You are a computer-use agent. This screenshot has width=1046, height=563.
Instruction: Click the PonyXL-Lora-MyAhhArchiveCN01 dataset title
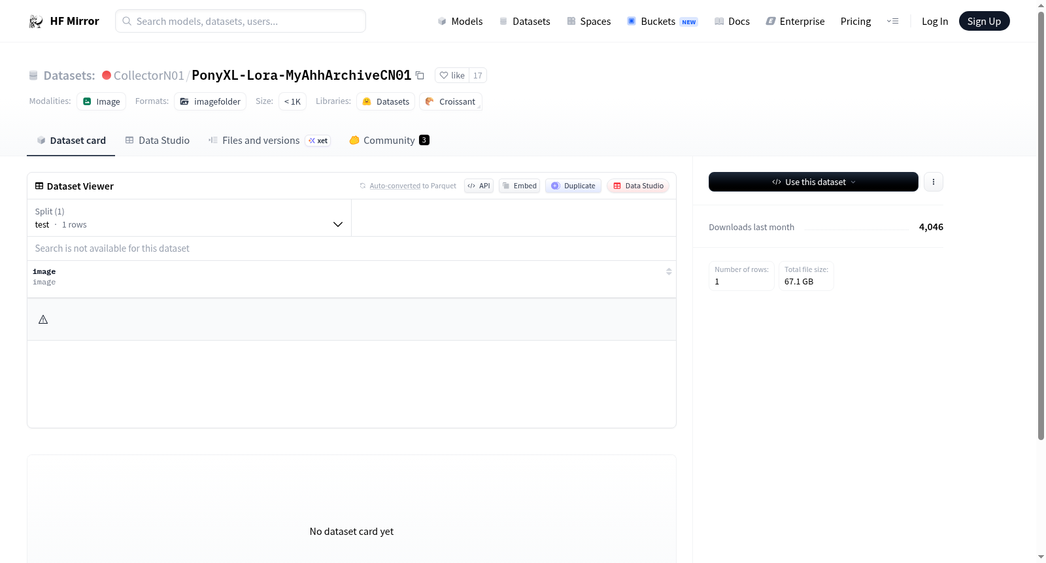coord(301,75)
